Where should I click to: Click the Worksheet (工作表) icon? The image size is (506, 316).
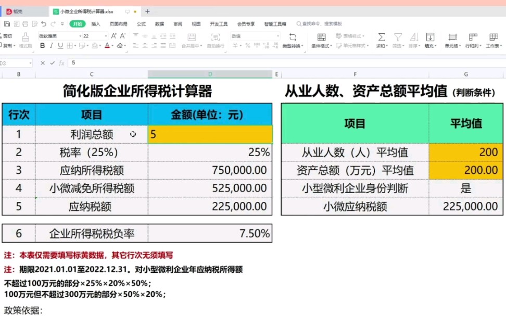492,37
